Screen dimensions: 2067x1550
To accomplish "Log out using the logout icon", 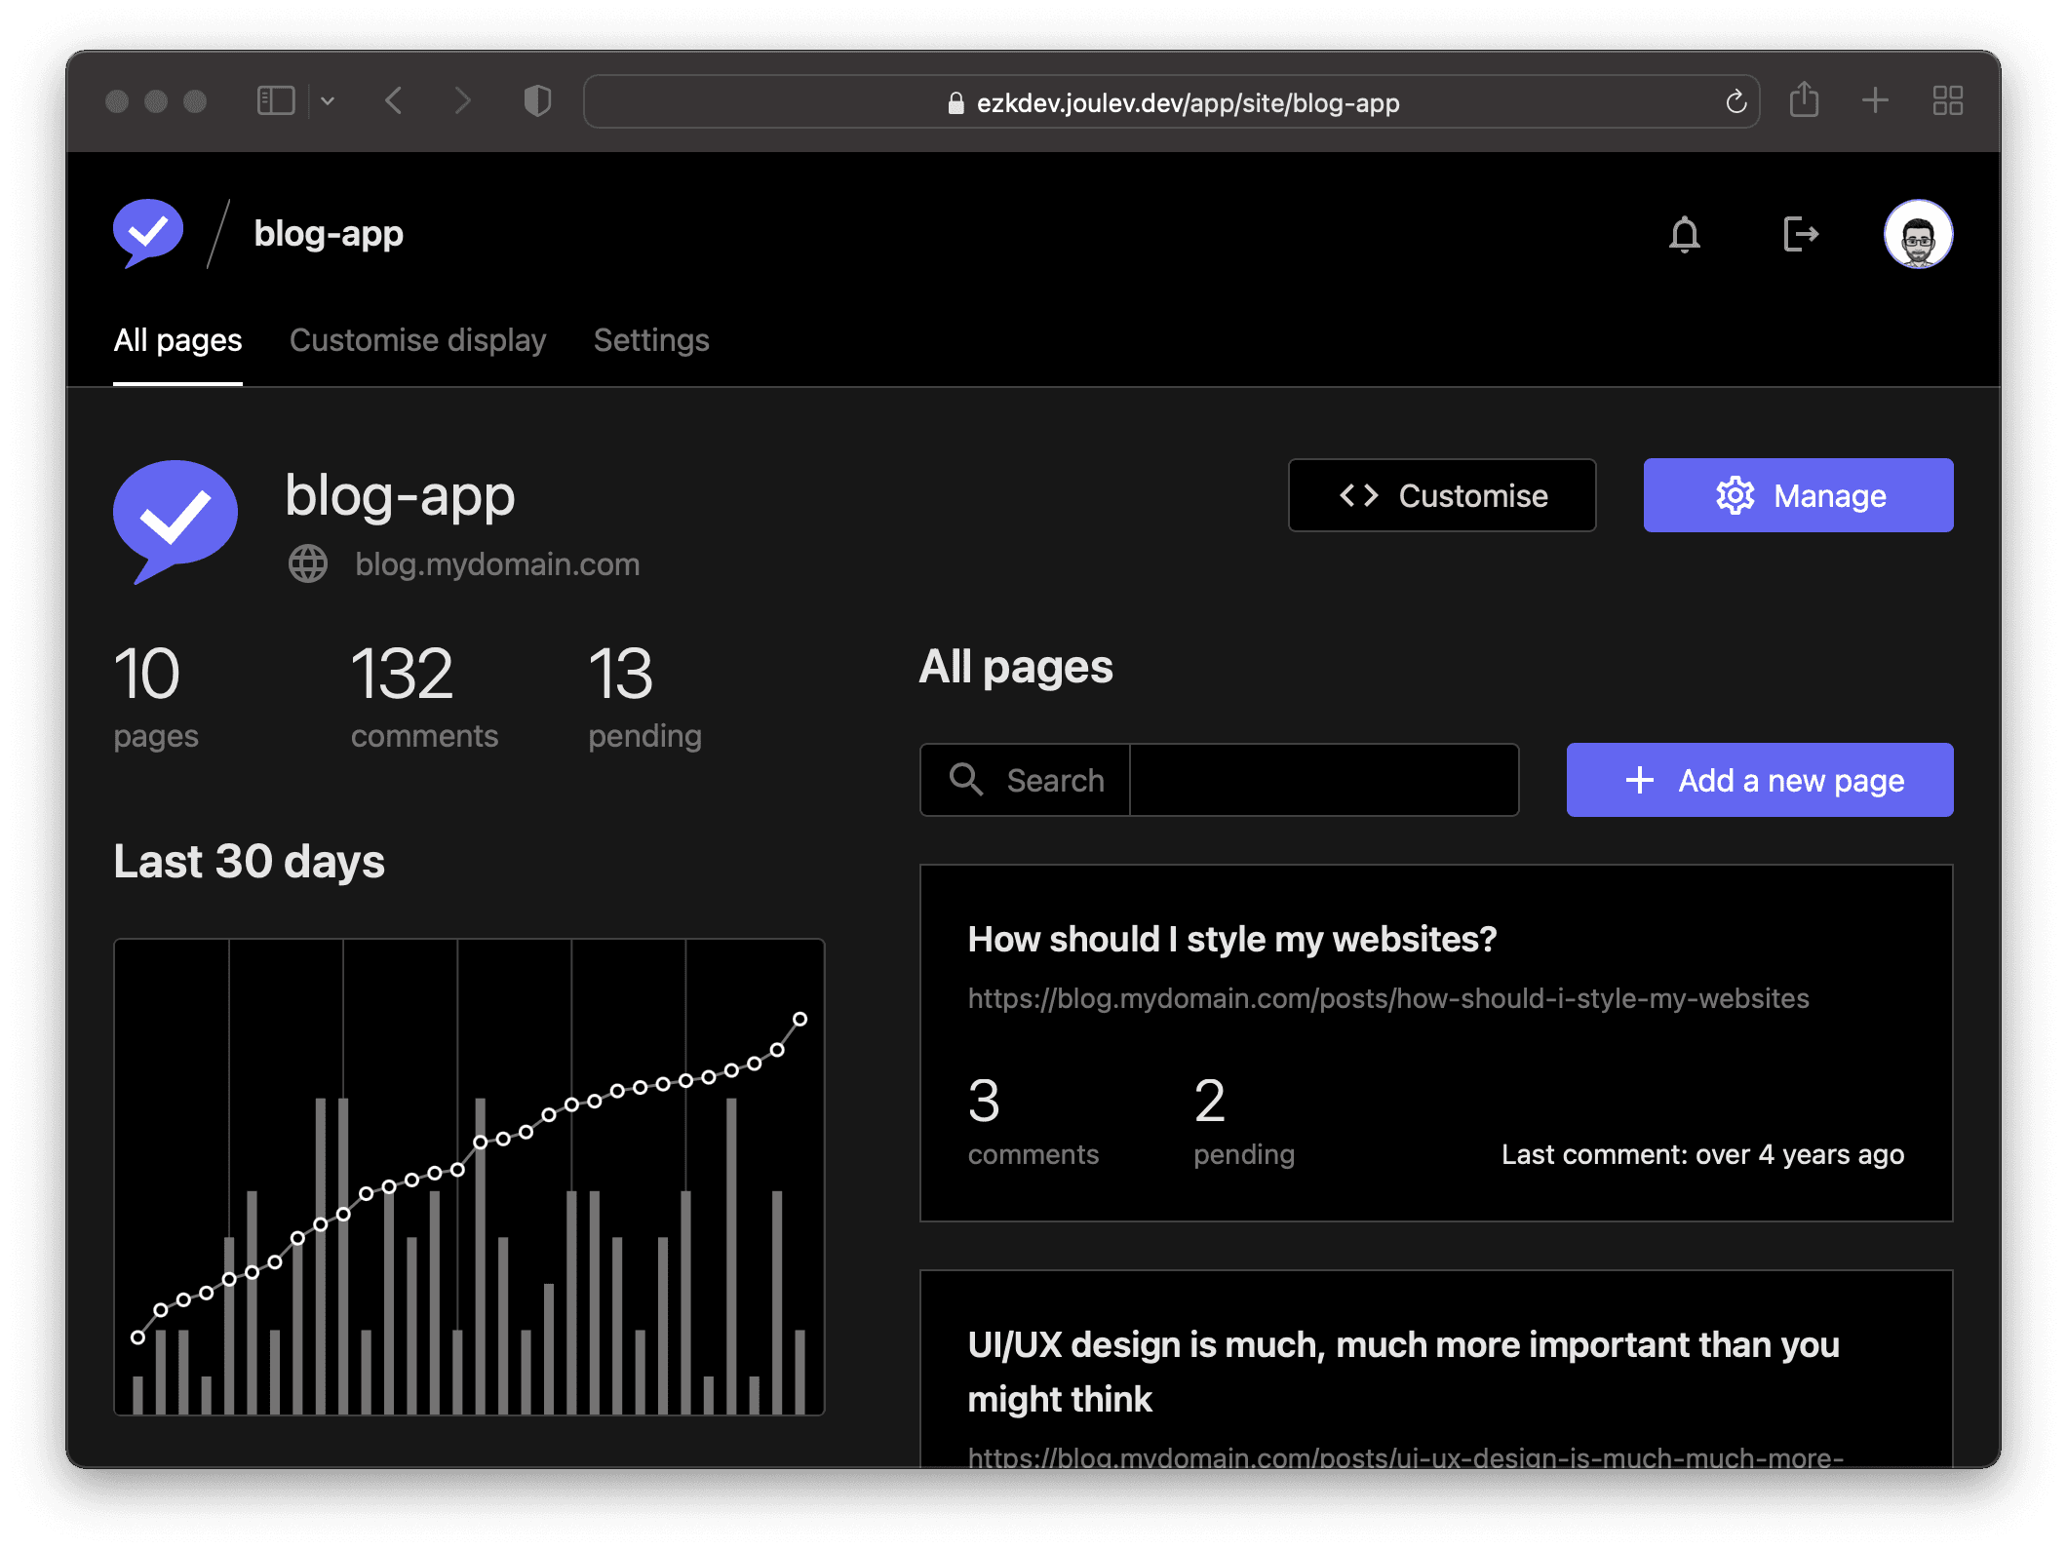I will pos(1800,234).
